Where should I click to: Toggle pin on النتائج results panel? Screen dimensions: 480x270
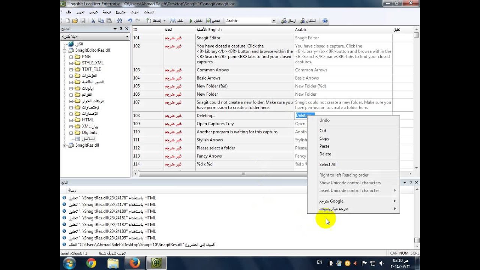[x=411, y=182]
